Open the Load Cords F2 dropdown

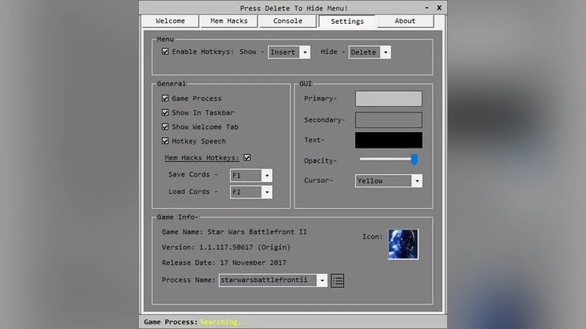tap(267, 192)
